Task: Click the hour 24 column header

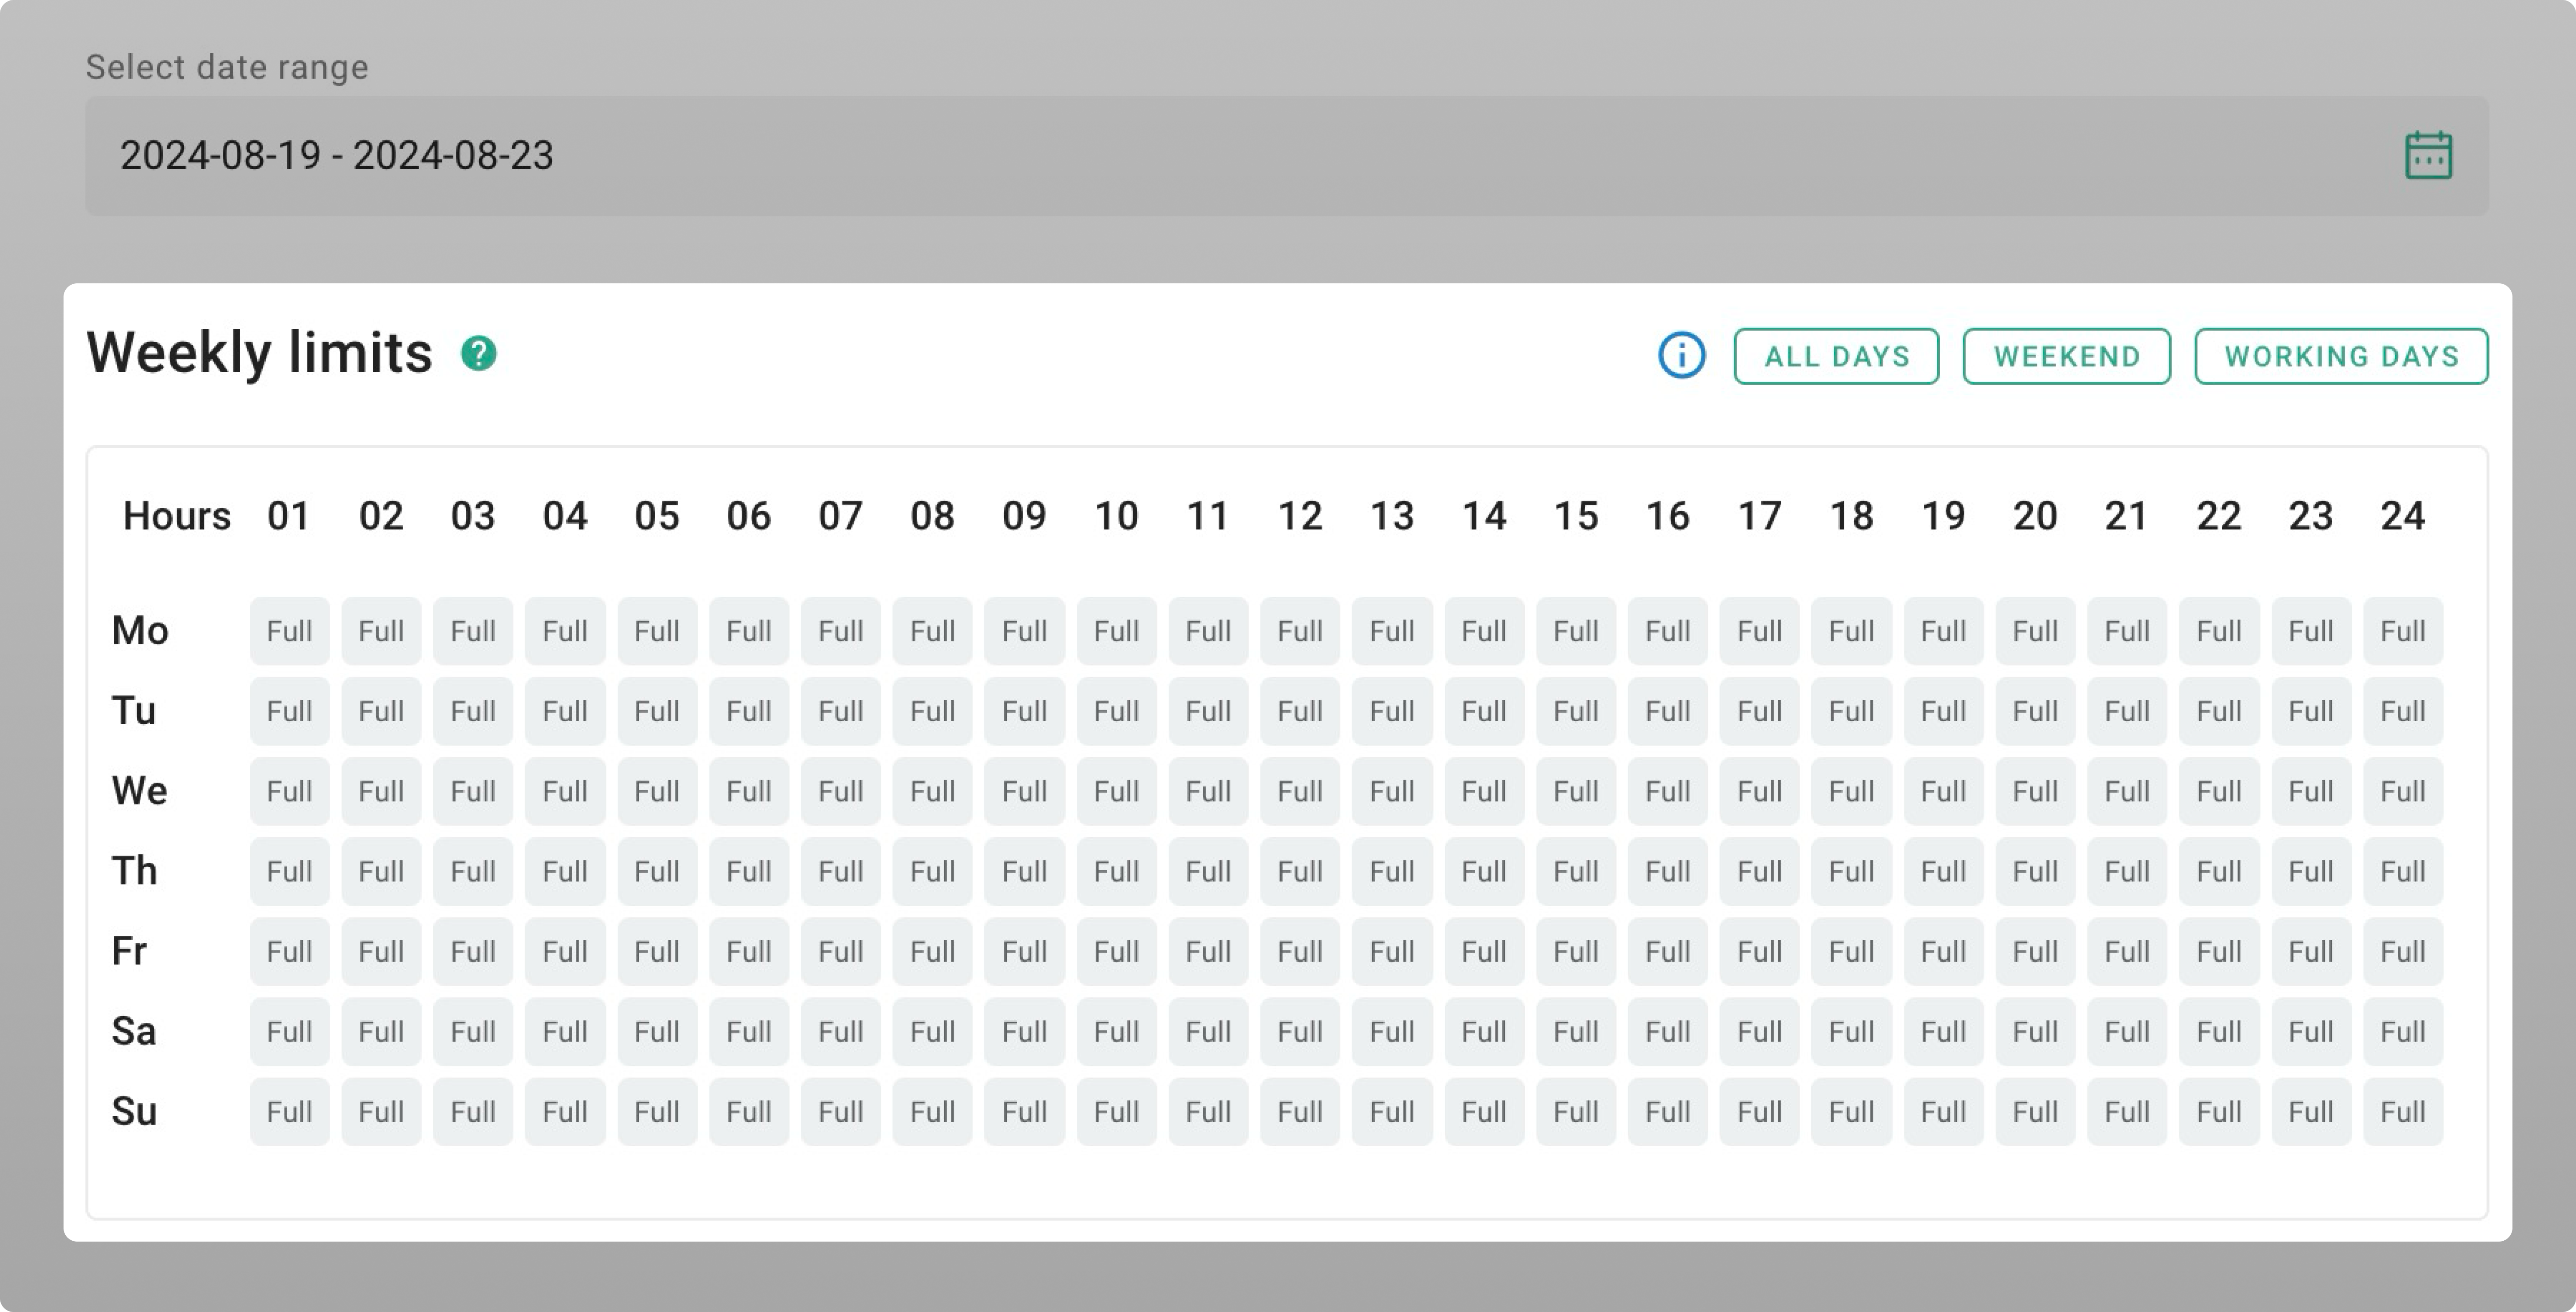Action: click(x=2402, y=516)
